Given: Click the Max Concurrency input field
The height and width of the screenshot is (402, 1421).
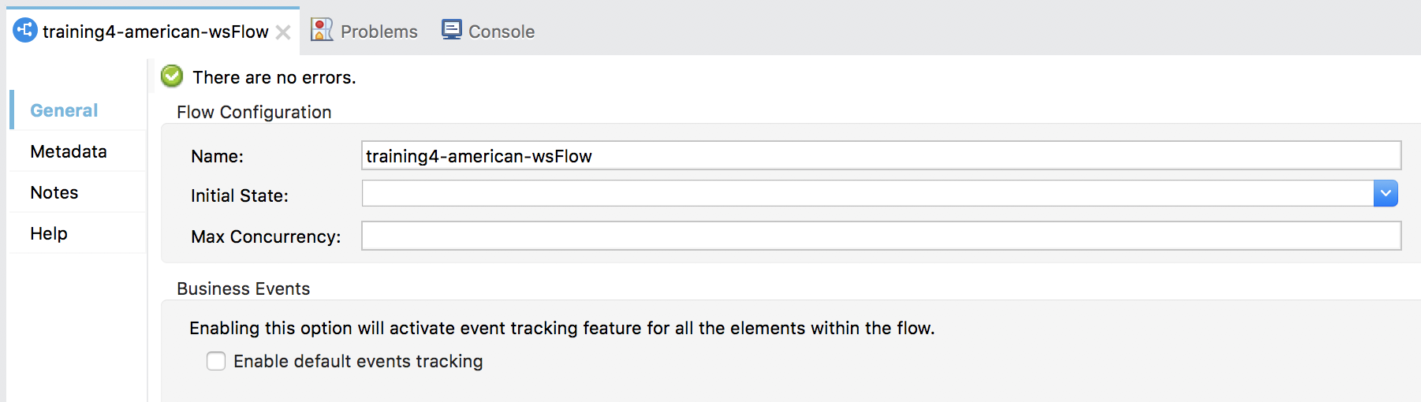Looking at the screenshot, I should [x=881, y=236].
